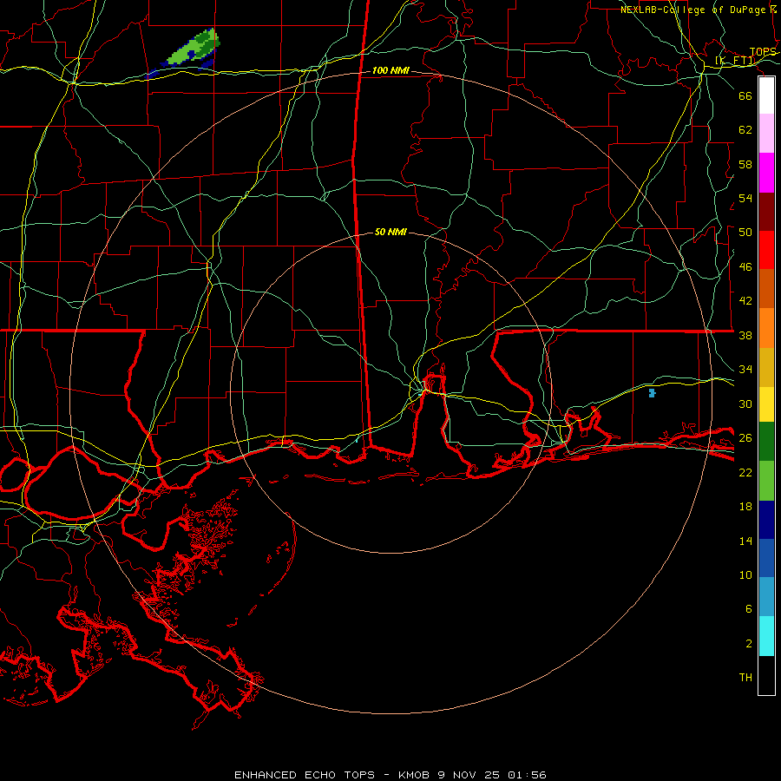Click the "62" scale value
781x781 pixels.
(745, 130)
